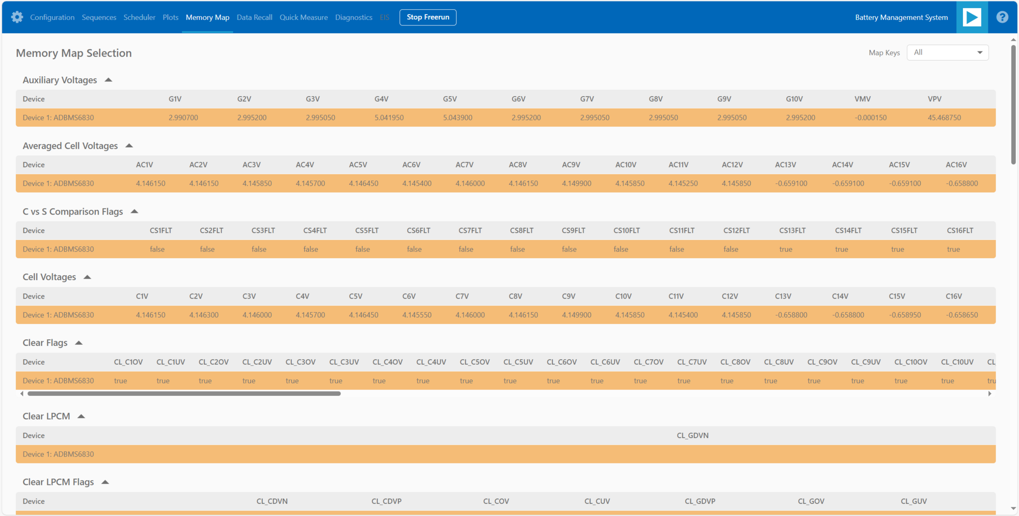Click the blue play/run icon
1019x516 pixels.
pos(972,17)
